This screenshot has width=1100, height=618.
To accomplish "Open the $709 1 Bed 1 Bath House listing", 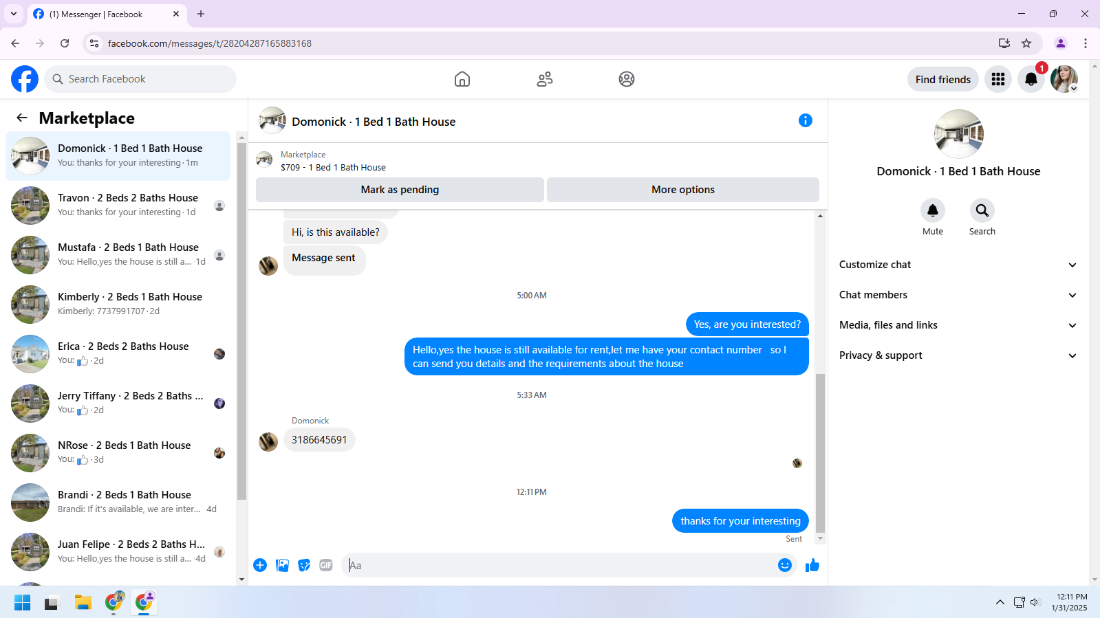I will (x=333, y=167).
